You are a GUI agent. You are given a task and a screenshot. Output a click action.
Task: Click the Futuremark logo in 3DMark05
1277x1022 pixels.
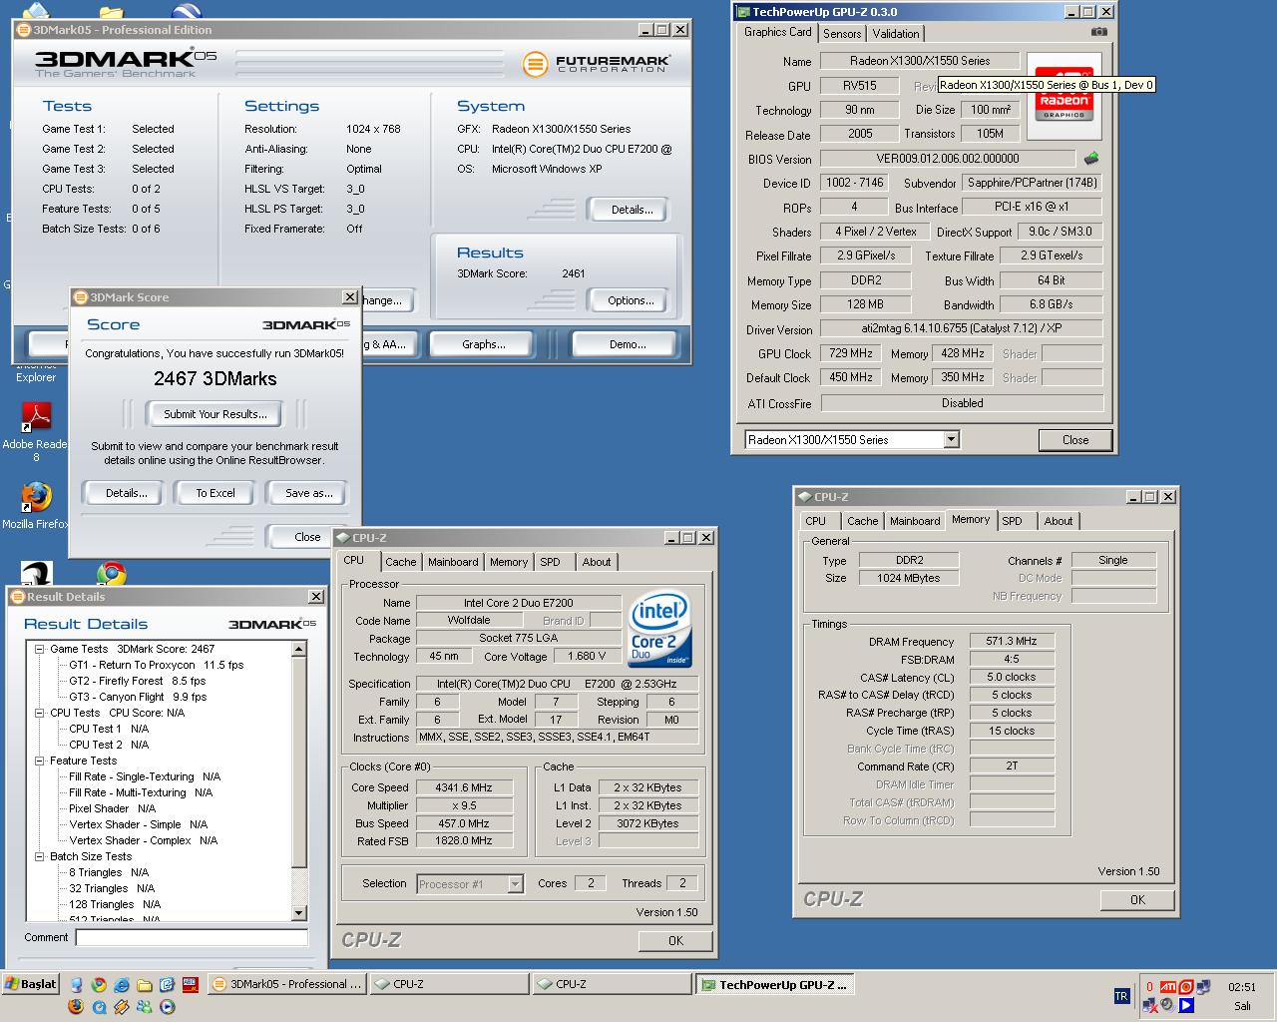point(597,64)
